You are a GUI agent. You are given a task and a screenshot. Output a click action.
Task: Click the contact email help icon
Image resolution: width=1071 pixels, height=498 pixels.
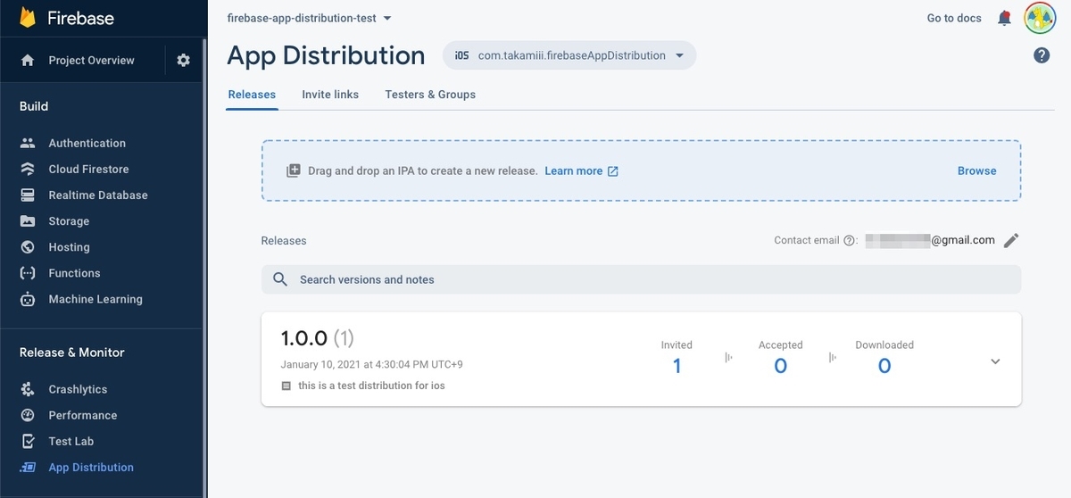(849, 240)
